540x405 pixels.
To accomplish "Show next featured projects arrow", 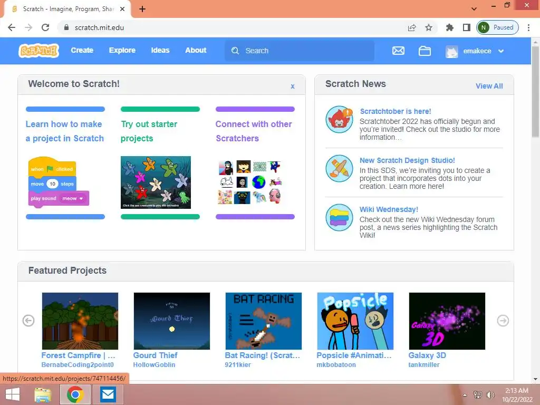I will [503, 321].
